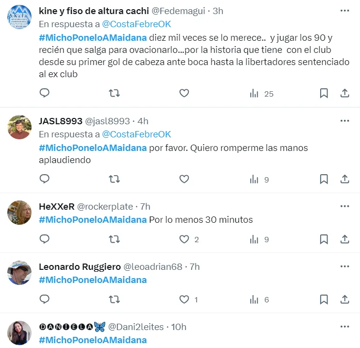Retweet Leonardo Ruggiero's tweet
The width and height of the screenshot is (360, 348).
pos(114,299)
